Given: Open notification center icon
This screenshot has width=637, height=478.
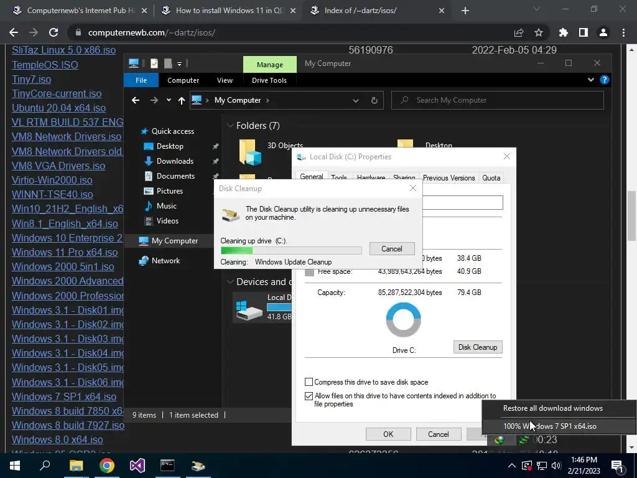Looking at the screenshot, I should point(618,466).
